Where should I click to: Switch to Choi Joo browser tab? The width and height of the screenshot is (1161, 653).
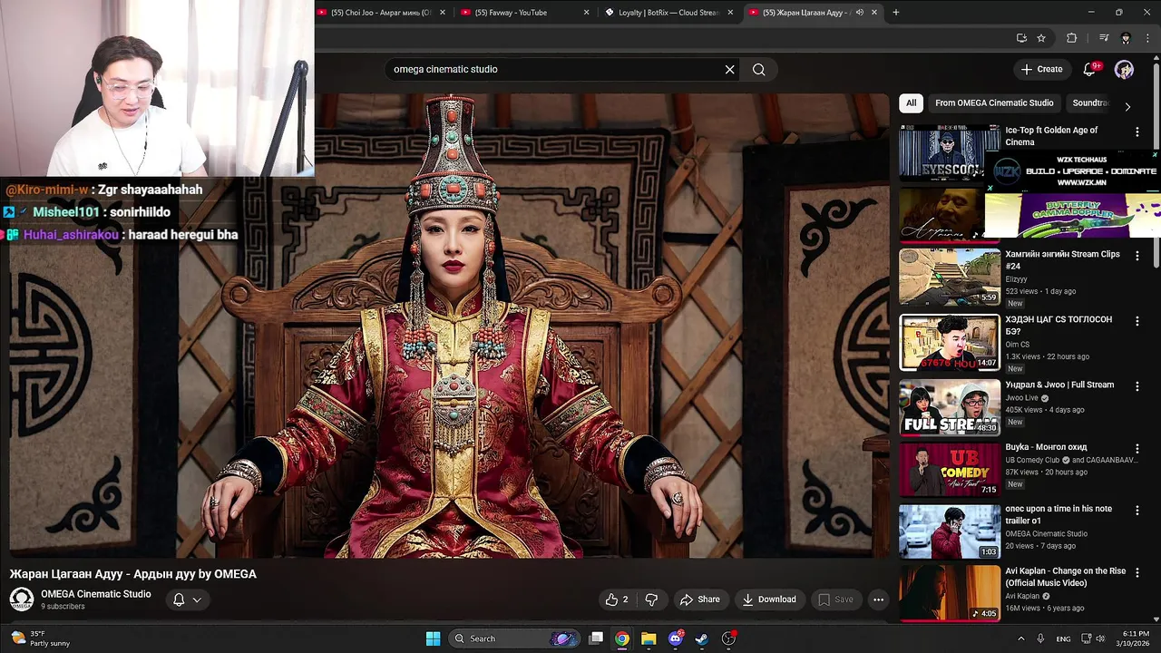[381, 13]
